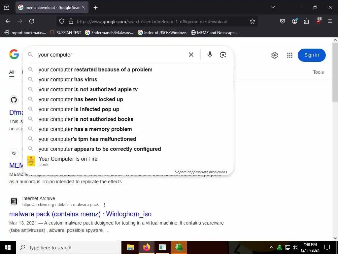
Task: Click the voice search microphone icon
Action: pyautogui.click(x=210, y=55)
